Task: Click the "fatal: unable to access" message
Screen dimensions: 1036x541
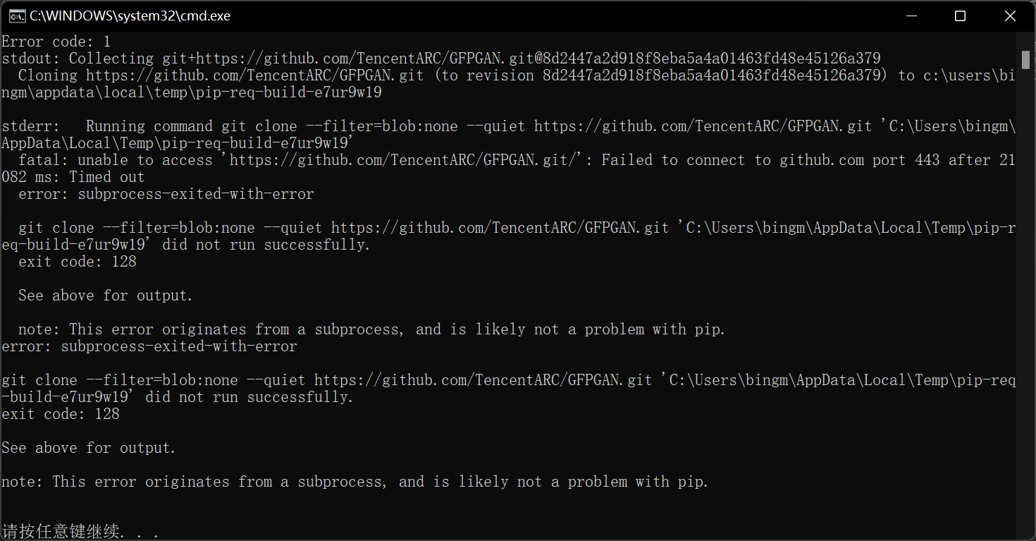Action: point(115,160)
